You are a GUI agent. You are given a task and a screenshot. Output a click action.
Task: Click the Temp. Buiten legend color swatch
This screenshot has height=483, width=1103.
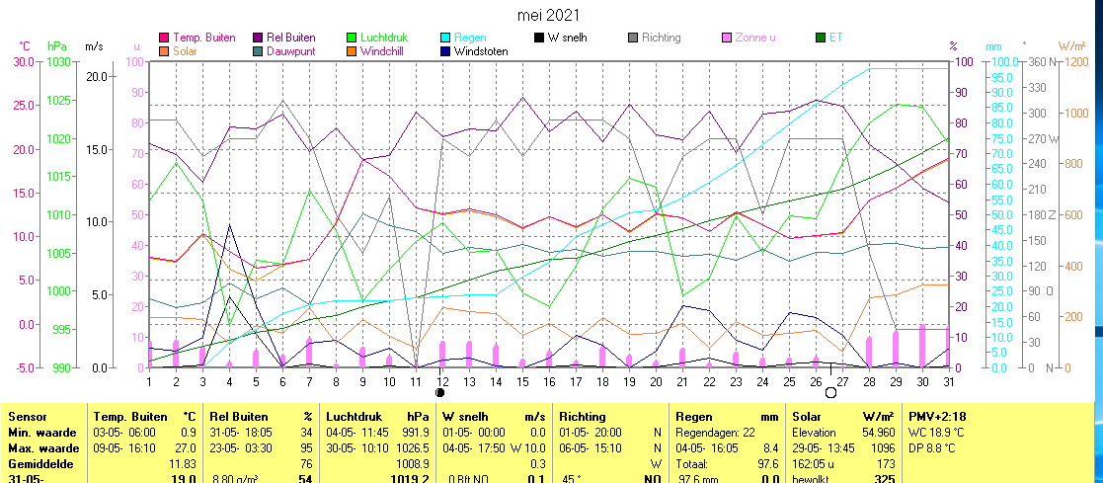164,38
